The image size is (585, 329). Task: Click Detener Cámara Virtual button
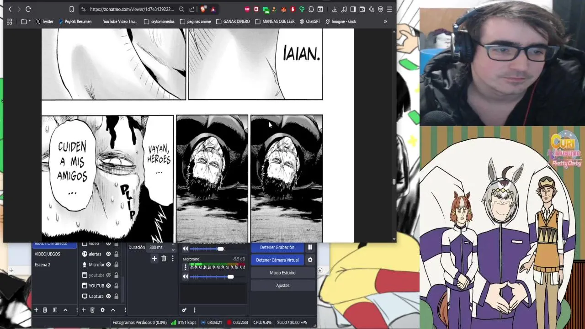point(277,260)
